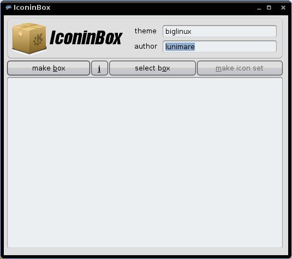Viewport: 292px width, 259px height.
Task: Click the empty icon list area
Action: coord(145,163)
